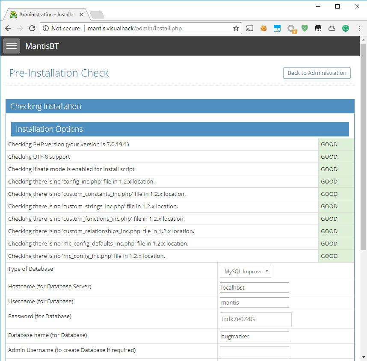Click the vertical scrollbar thumb
This screenshot has height=361, width=367.
click(x=363, y=147)
